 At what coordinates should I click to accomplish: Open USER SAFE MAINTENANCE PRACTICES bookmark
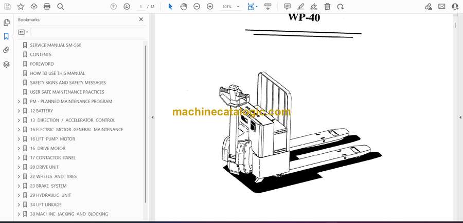click(x=67, y=92)
